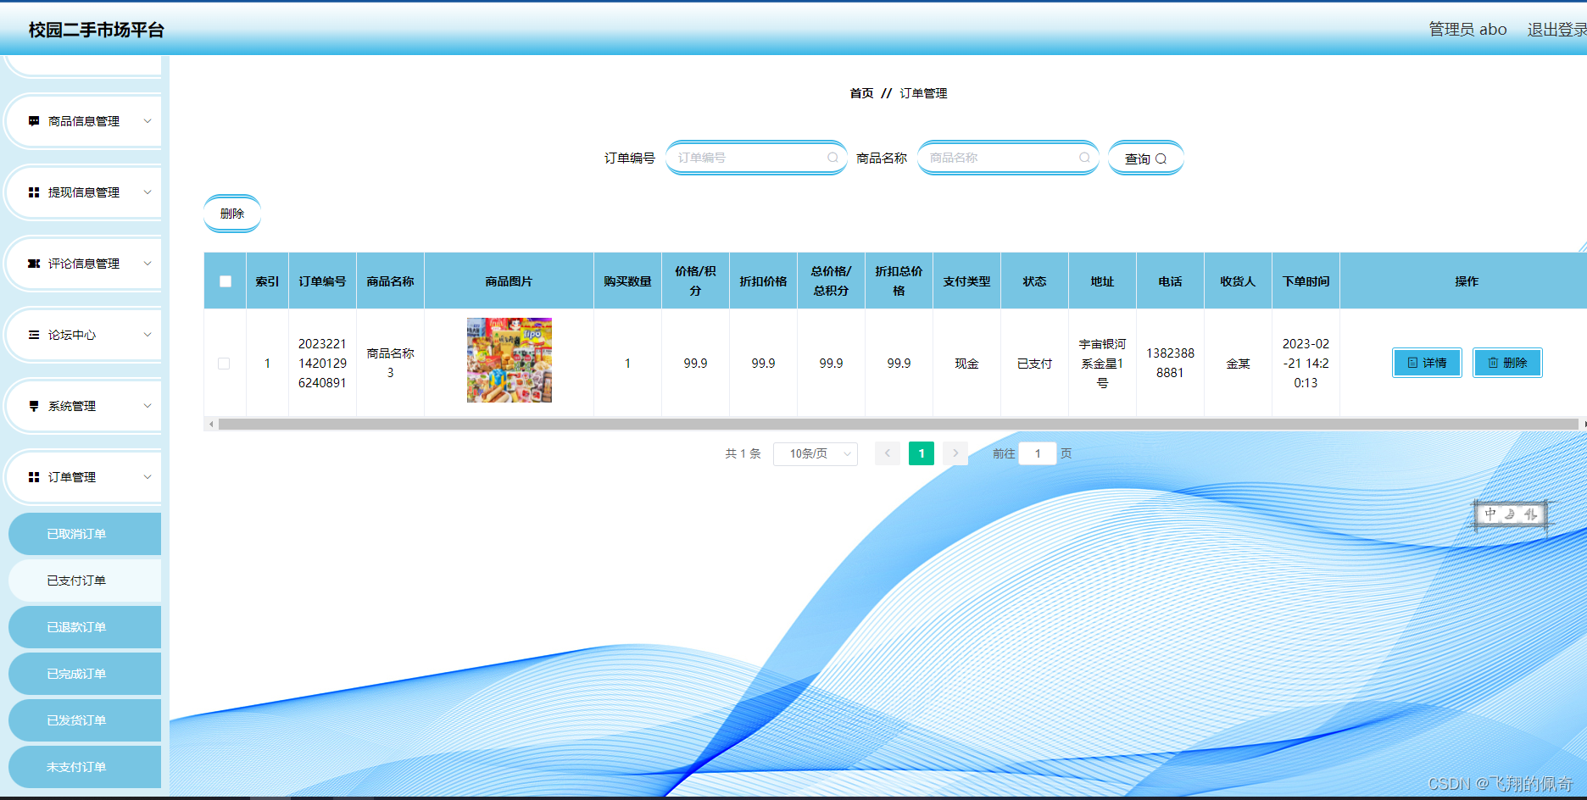1587x800 pixels.
Task: Click the input method toolbar widget
Action: click(1511, 514)
